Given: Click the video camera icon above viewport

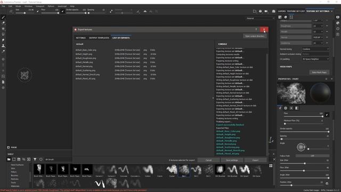Looking at the screenshot, I should pos(266,11).
